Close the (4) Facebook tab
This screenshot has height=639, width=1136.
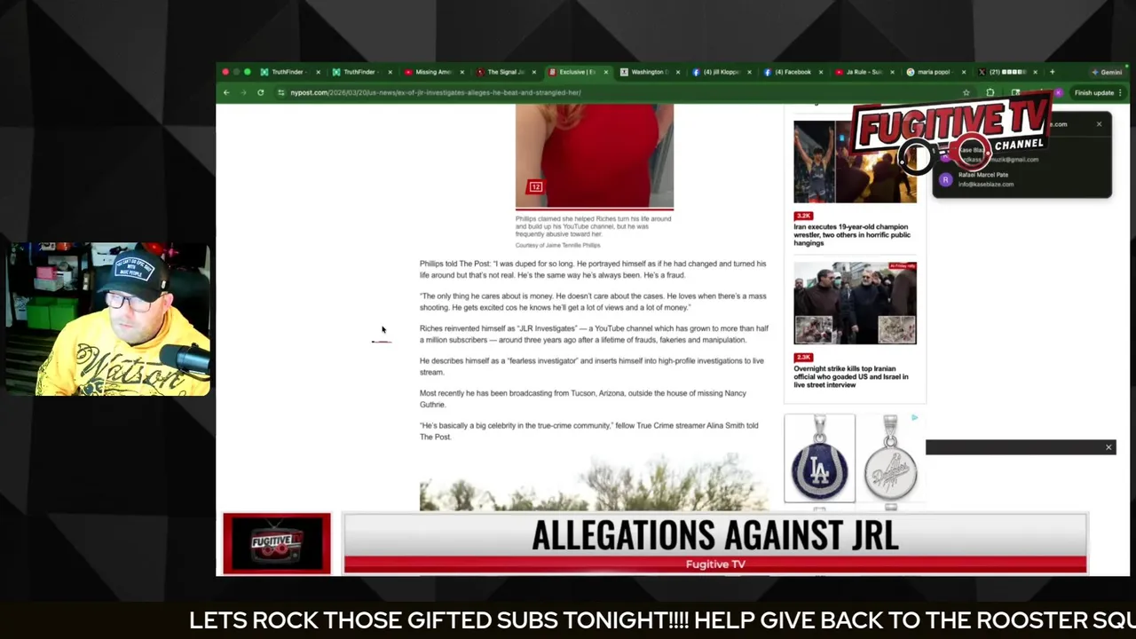820,72
